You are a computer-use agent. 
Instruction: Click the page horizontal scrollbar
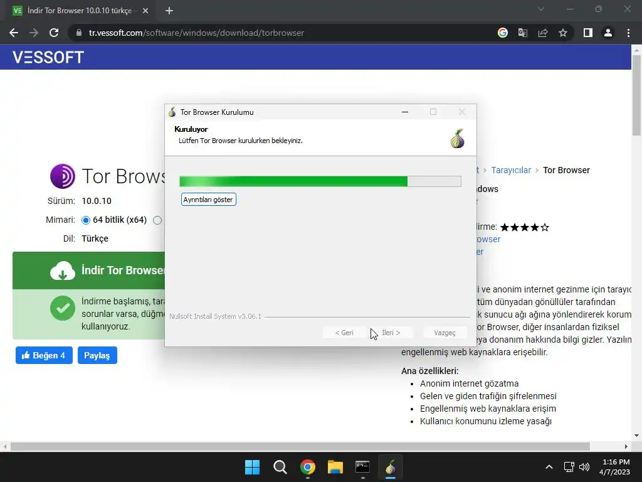(300, 447)
